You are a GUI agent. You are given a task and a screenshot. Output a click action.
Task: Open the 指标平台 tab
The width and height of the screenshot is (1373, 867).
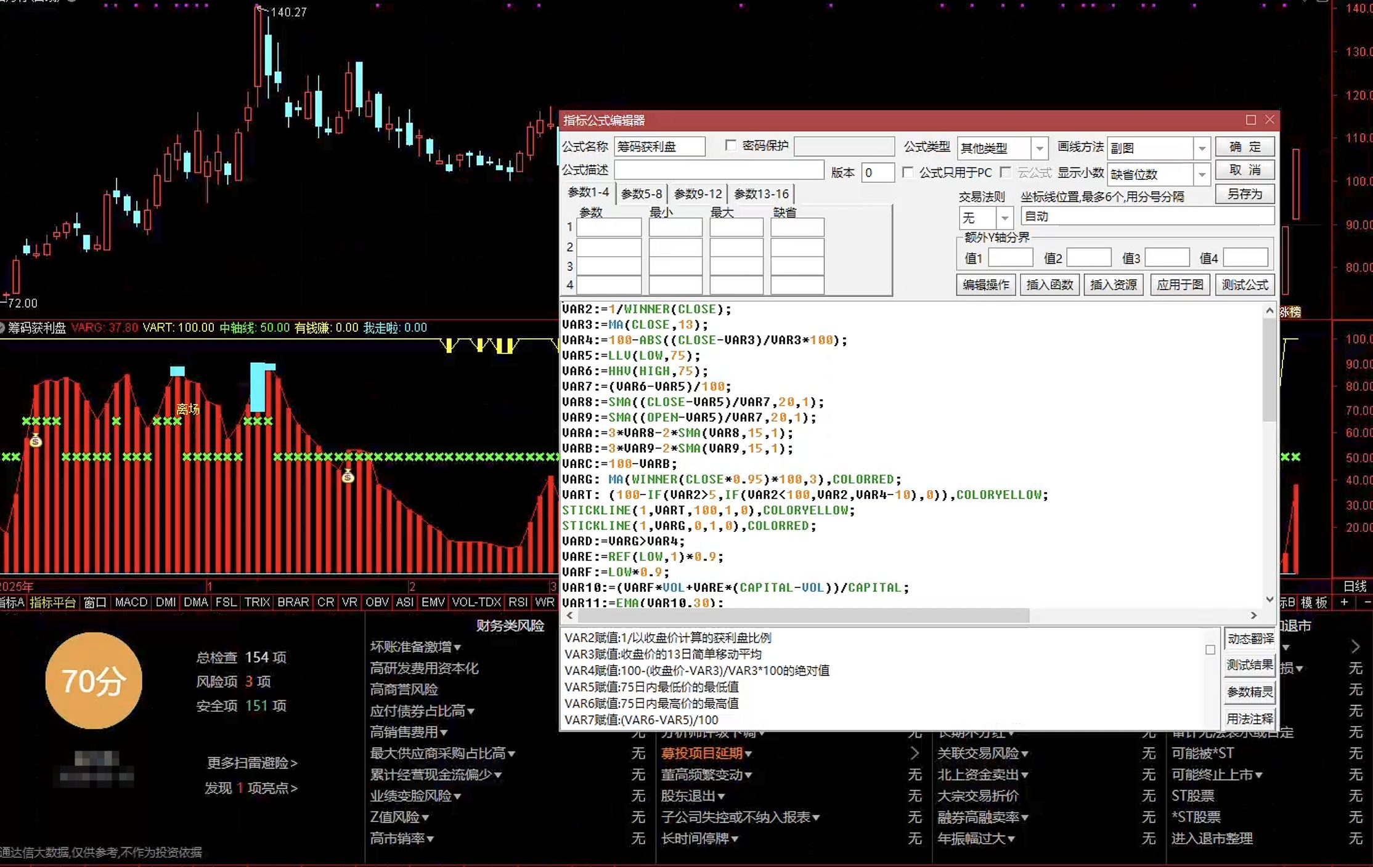pyautogui.click(x=53, y=602)
